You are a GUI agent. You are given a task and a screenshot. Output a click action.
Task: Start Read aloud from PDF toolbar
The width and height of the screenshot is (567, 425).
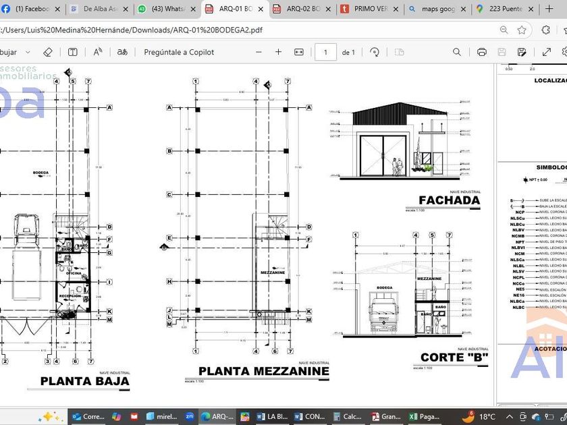click(98, 52)
